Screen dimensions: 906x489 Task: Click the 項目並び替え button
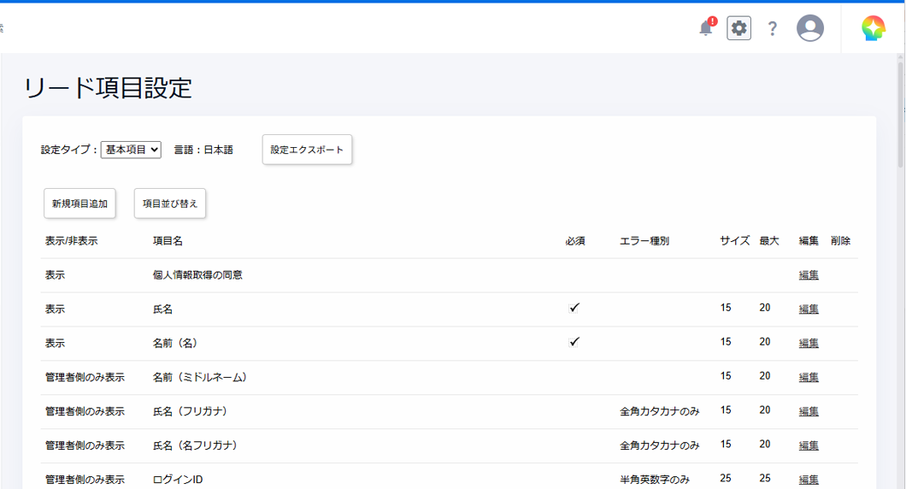point(170,203)
